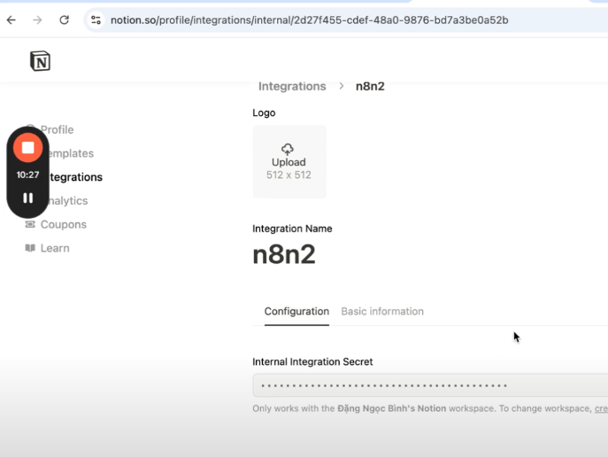Open Analytics in the sidebar
This screenshot has height=457, width=608.
[68, 200]
